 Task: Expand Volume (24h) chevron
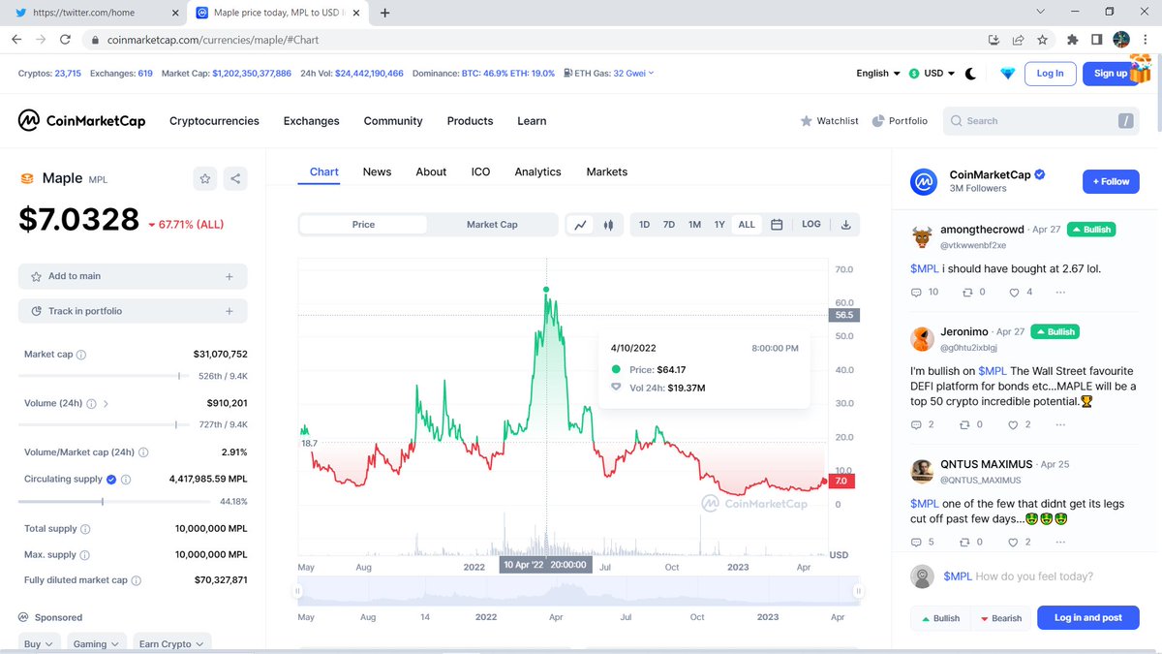(106, 403)
